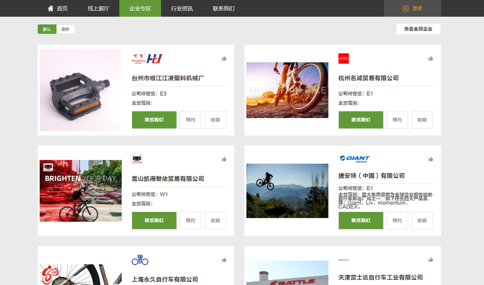Open the pedal product thumbnail
The width and height of the screenshot is (484, 285).
[81, 90]
